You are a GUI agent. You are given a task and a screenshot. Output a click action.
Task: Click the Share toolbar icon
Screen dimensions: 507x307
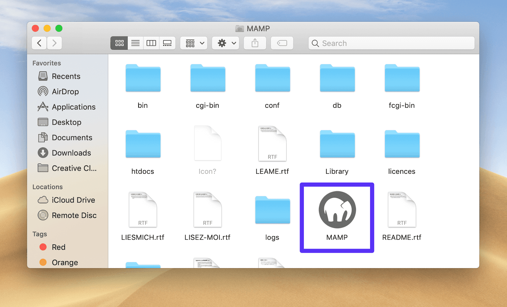point(255,43)
